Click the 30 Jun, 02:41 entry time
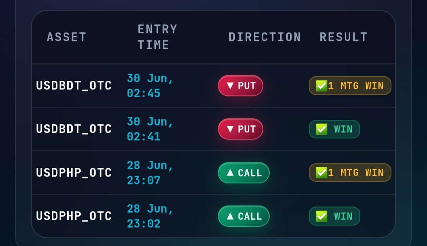The width and height of the screenshot is (427, 246). tap(150, 129)
